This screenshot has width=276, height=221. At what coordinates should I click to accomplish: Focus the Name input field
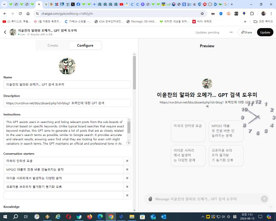point(67,85)
